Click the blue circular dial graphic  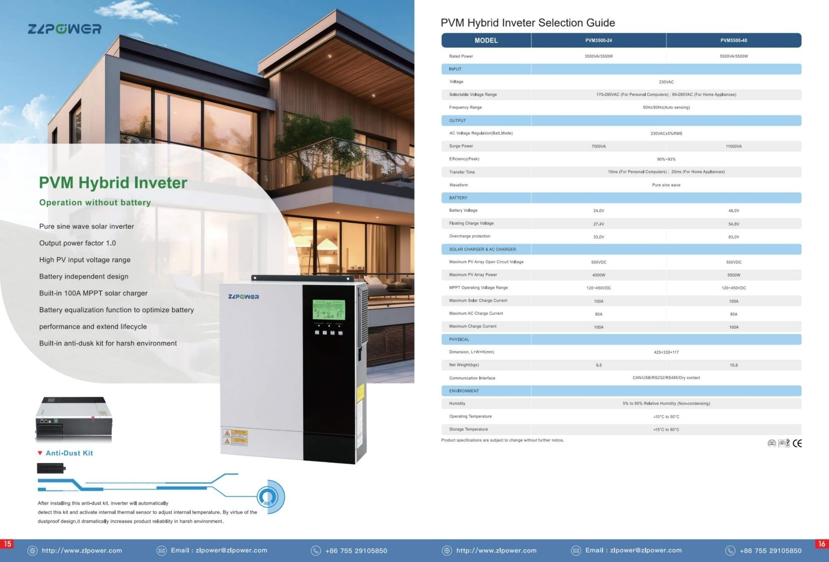click(268, 497)
